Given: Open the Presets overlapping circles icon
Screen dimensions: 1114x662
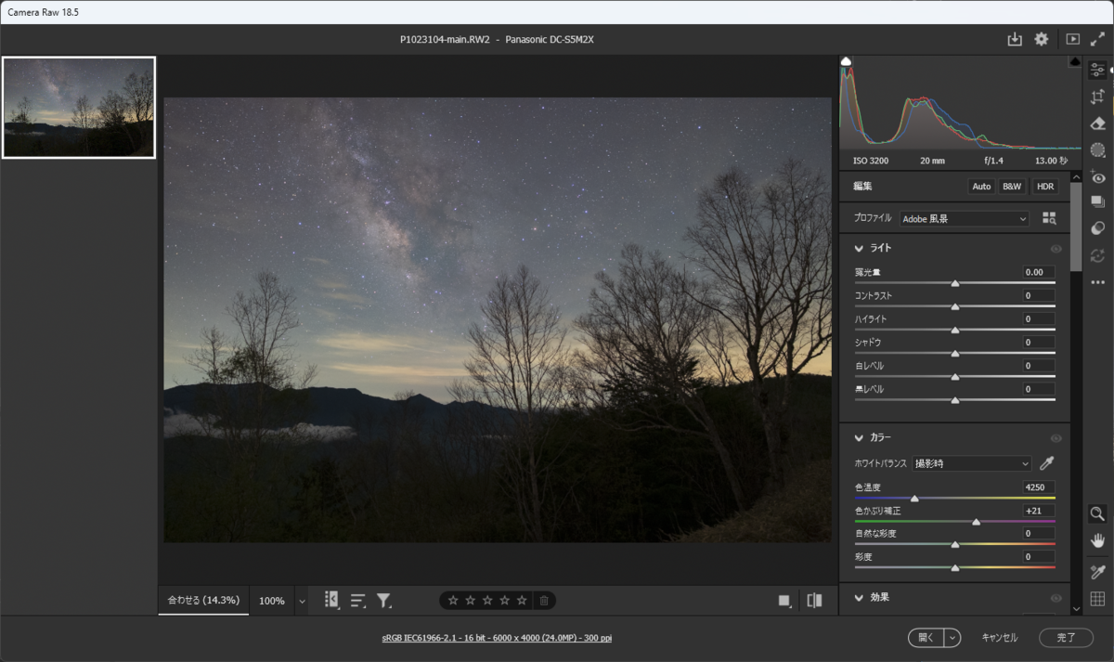Looking at the screenshot, I should pos(1097,228).
